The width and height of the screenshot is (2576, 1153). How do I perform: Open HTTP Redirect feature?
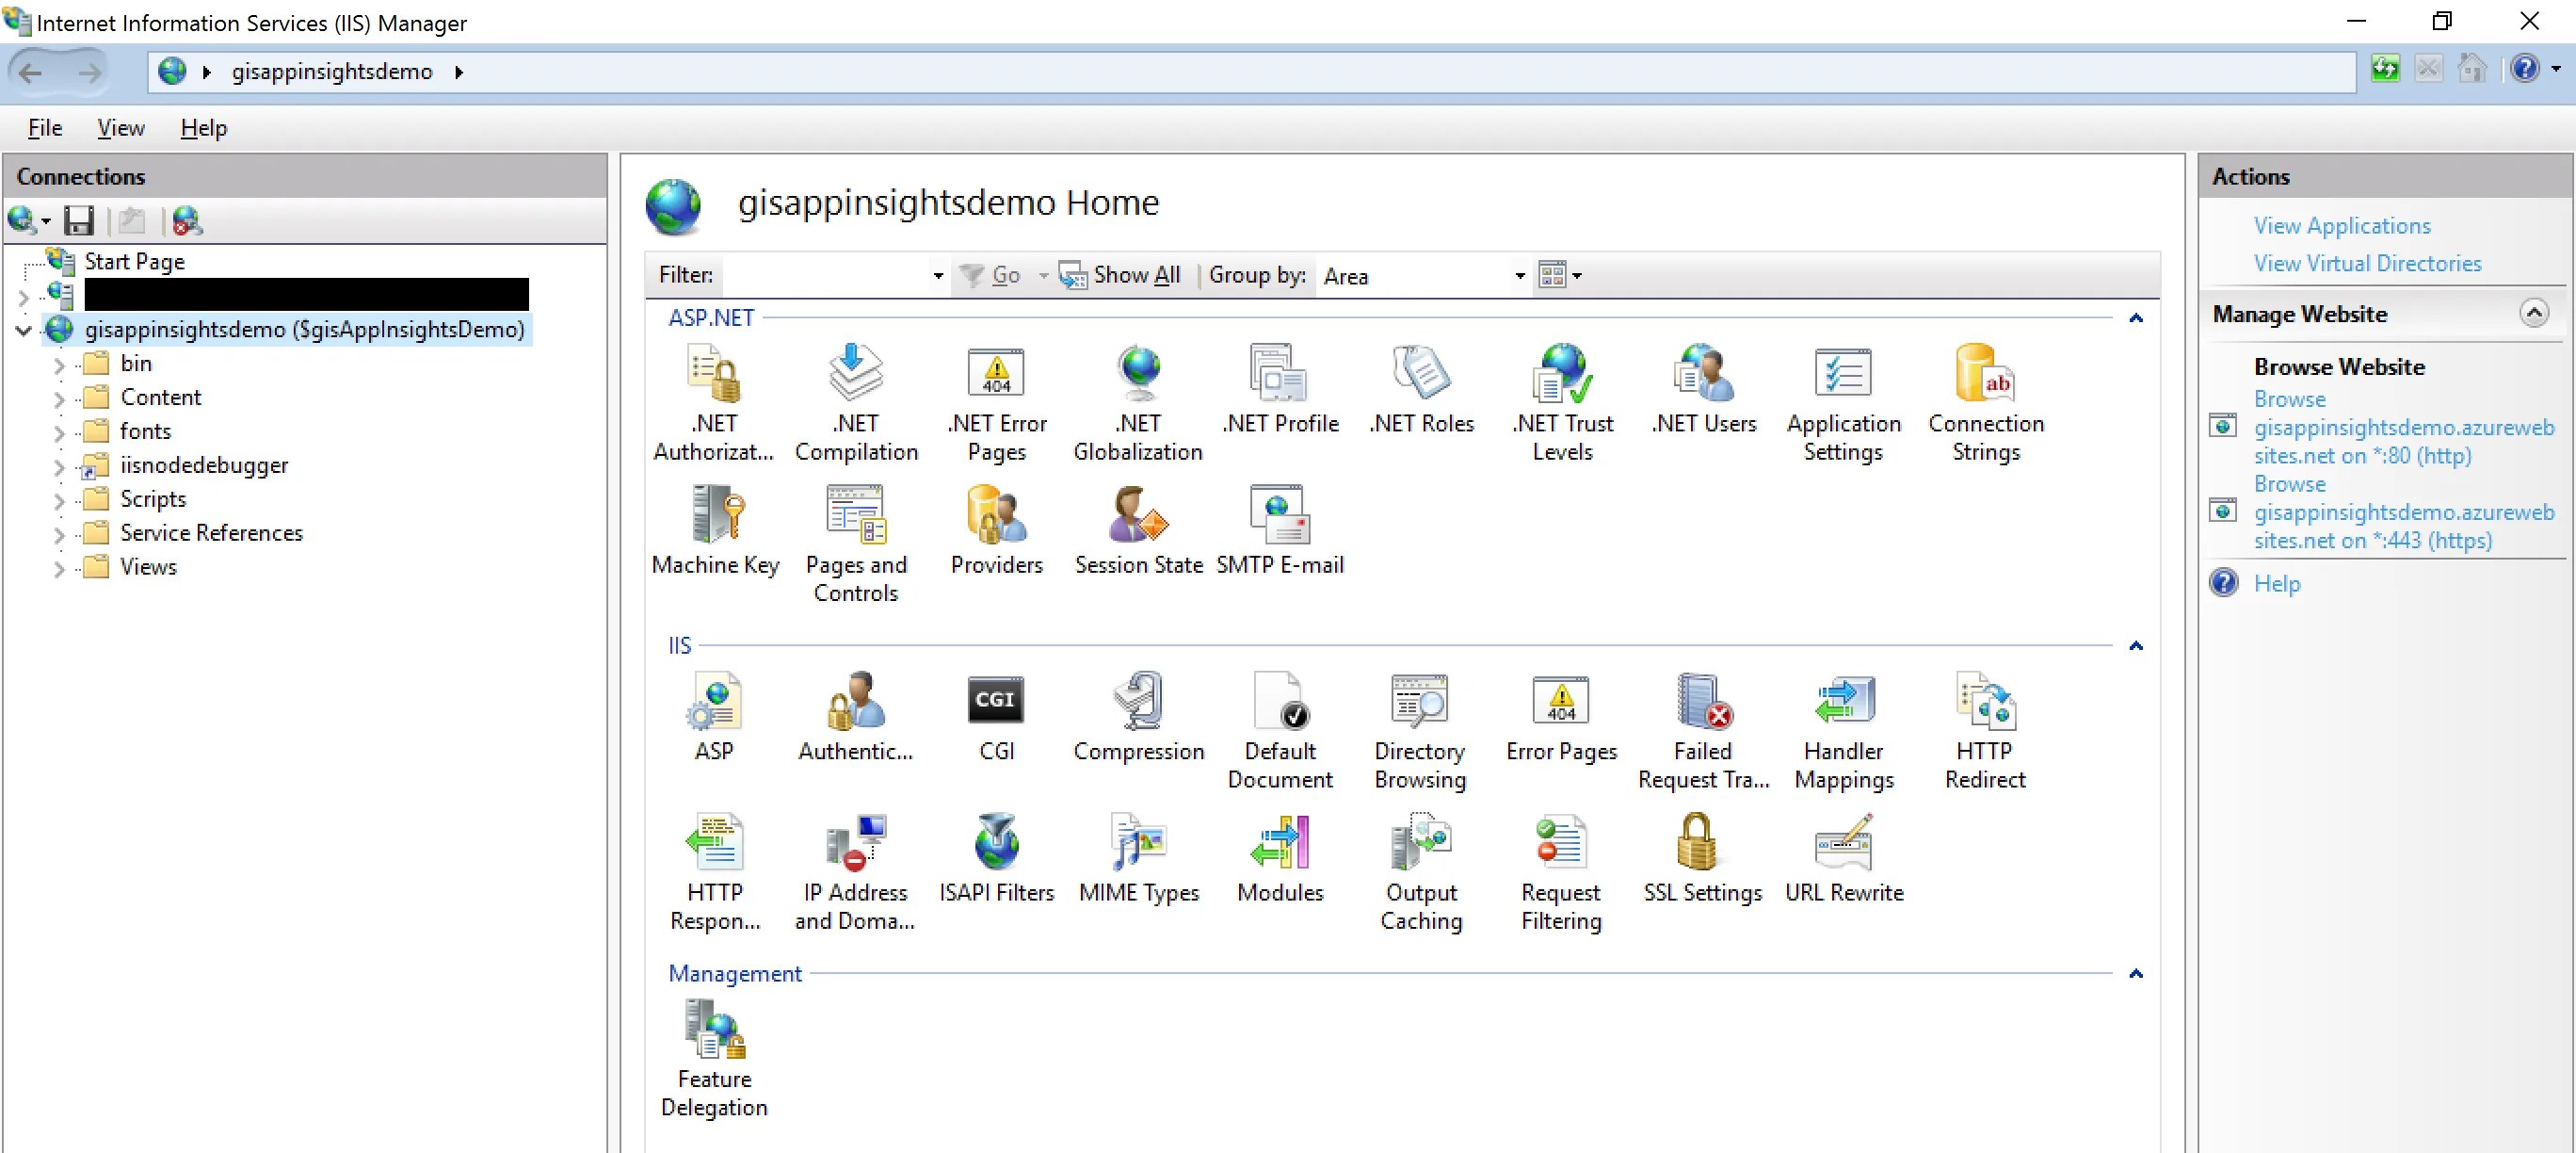pos(1986,731)
